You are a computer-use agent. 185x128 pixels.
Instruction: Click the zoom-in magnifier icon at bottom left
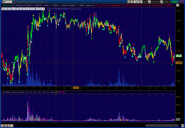click(x=5, y=126)
